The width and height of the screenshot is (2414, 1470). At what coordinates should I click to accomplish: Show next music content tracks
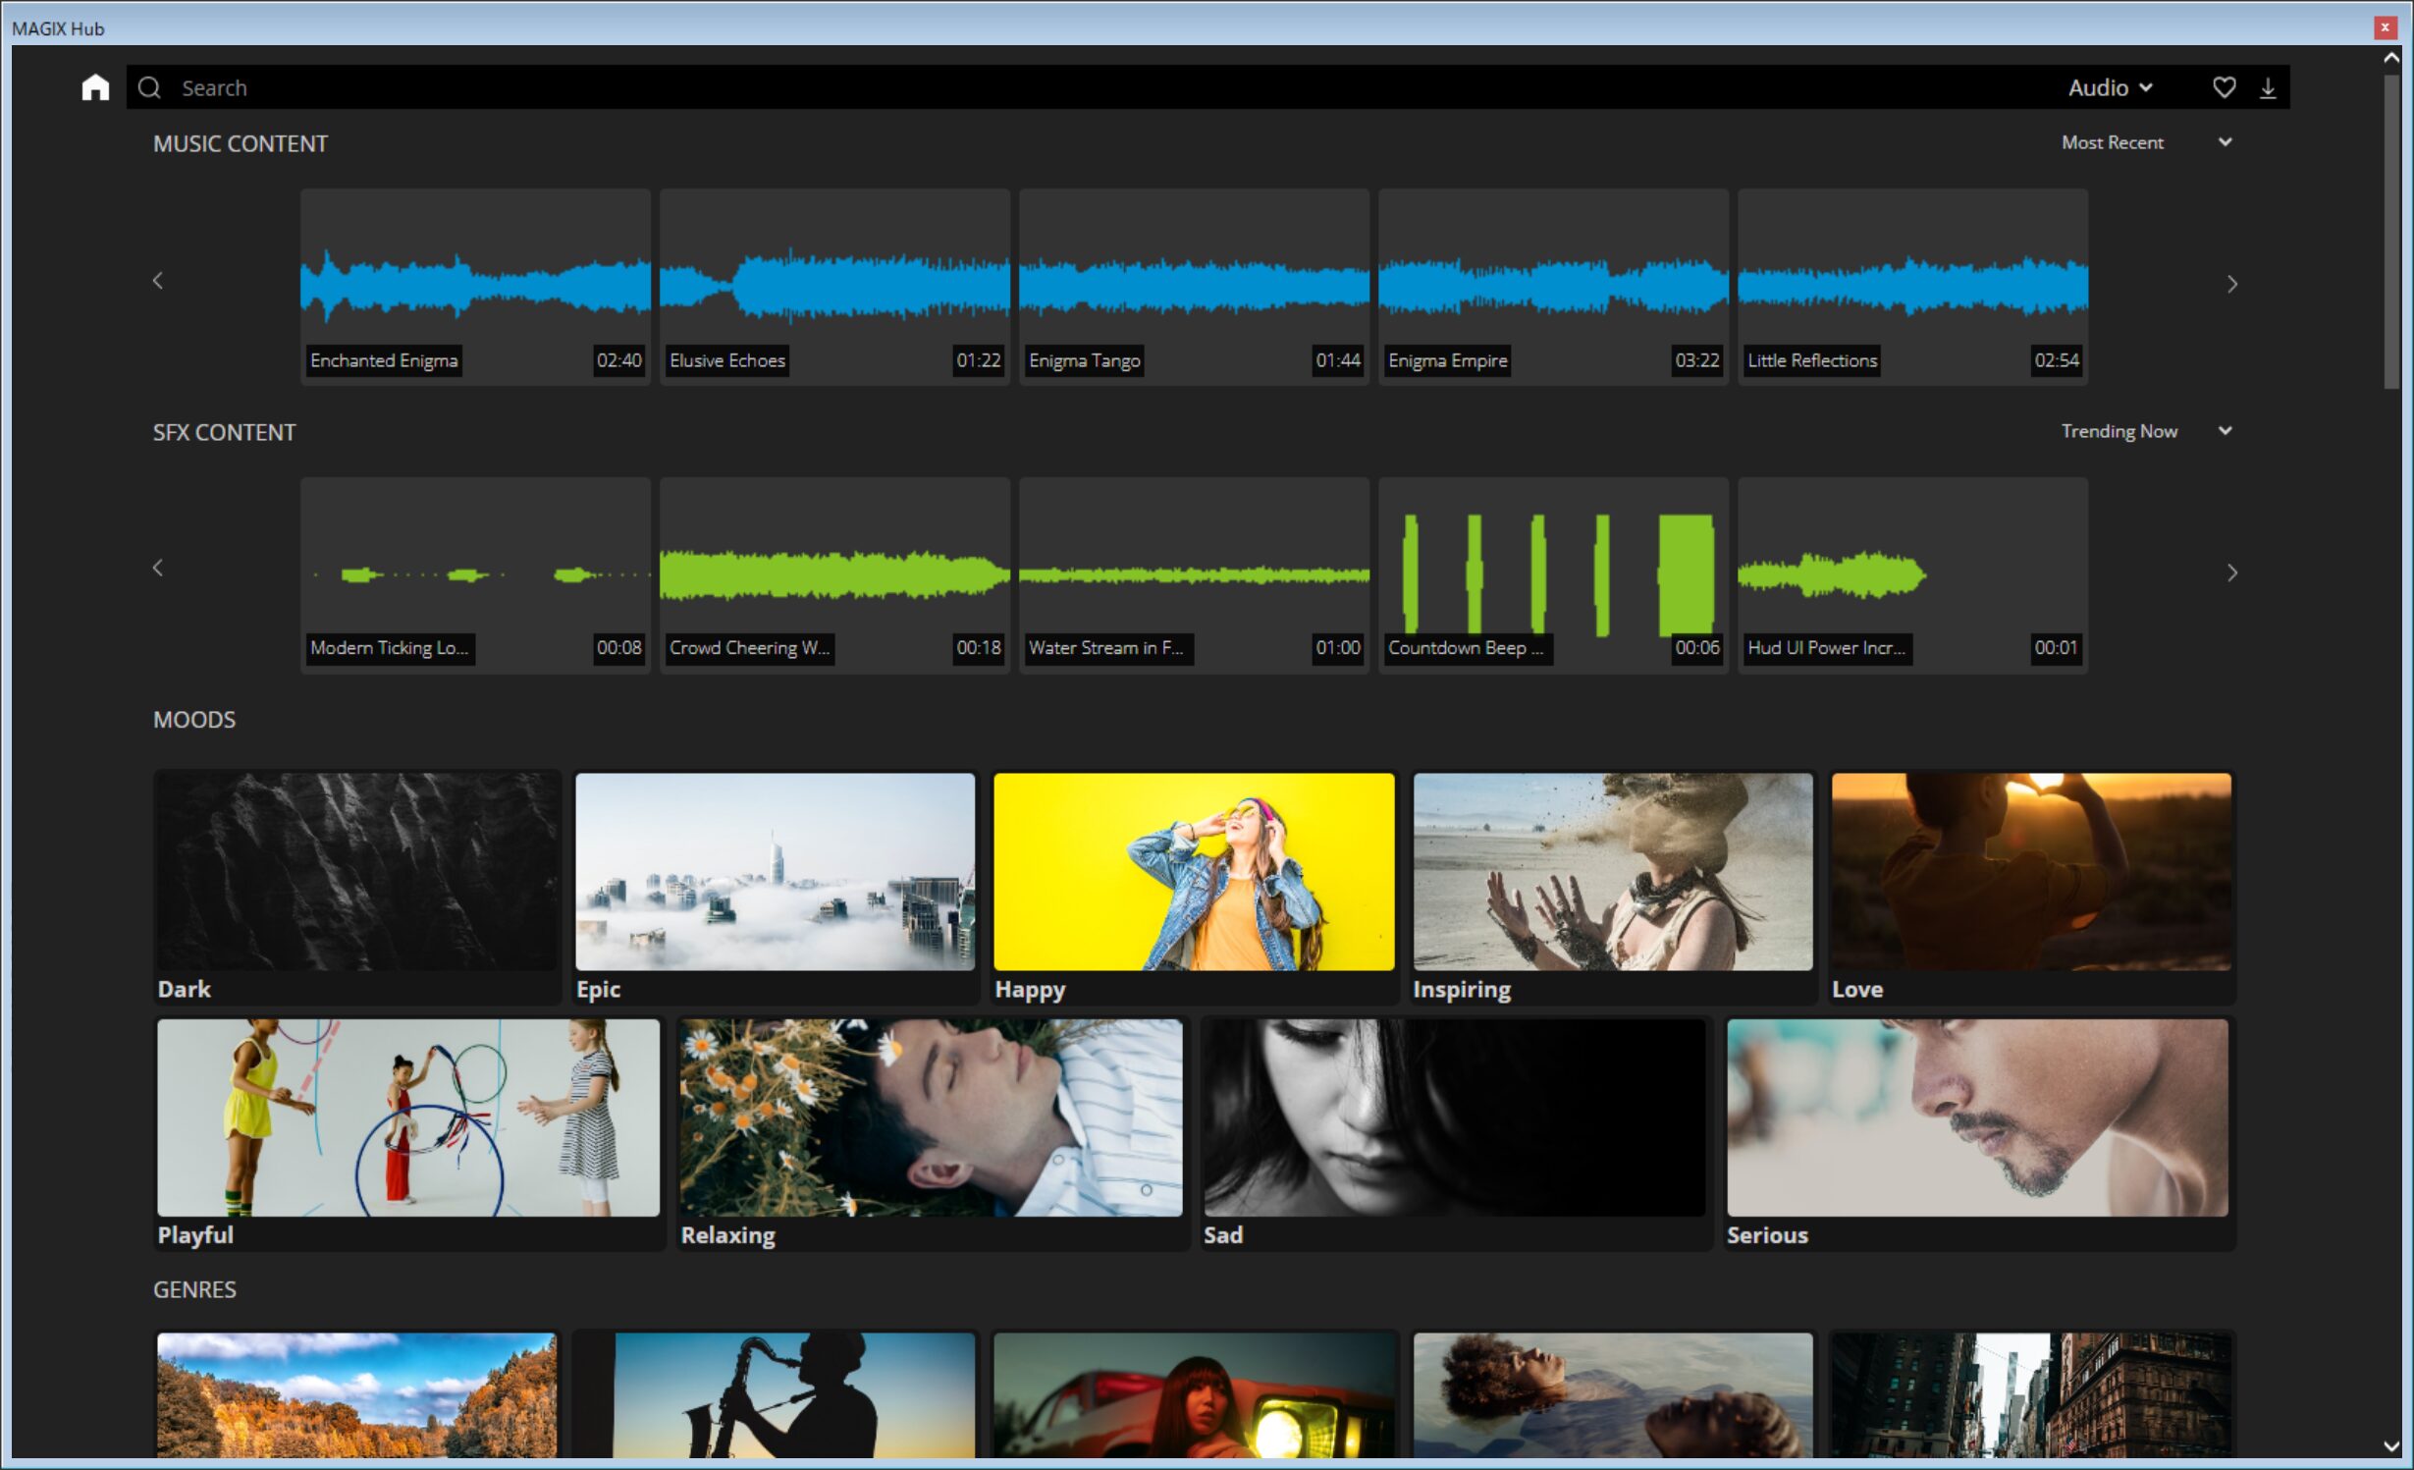click(2231, 284)
